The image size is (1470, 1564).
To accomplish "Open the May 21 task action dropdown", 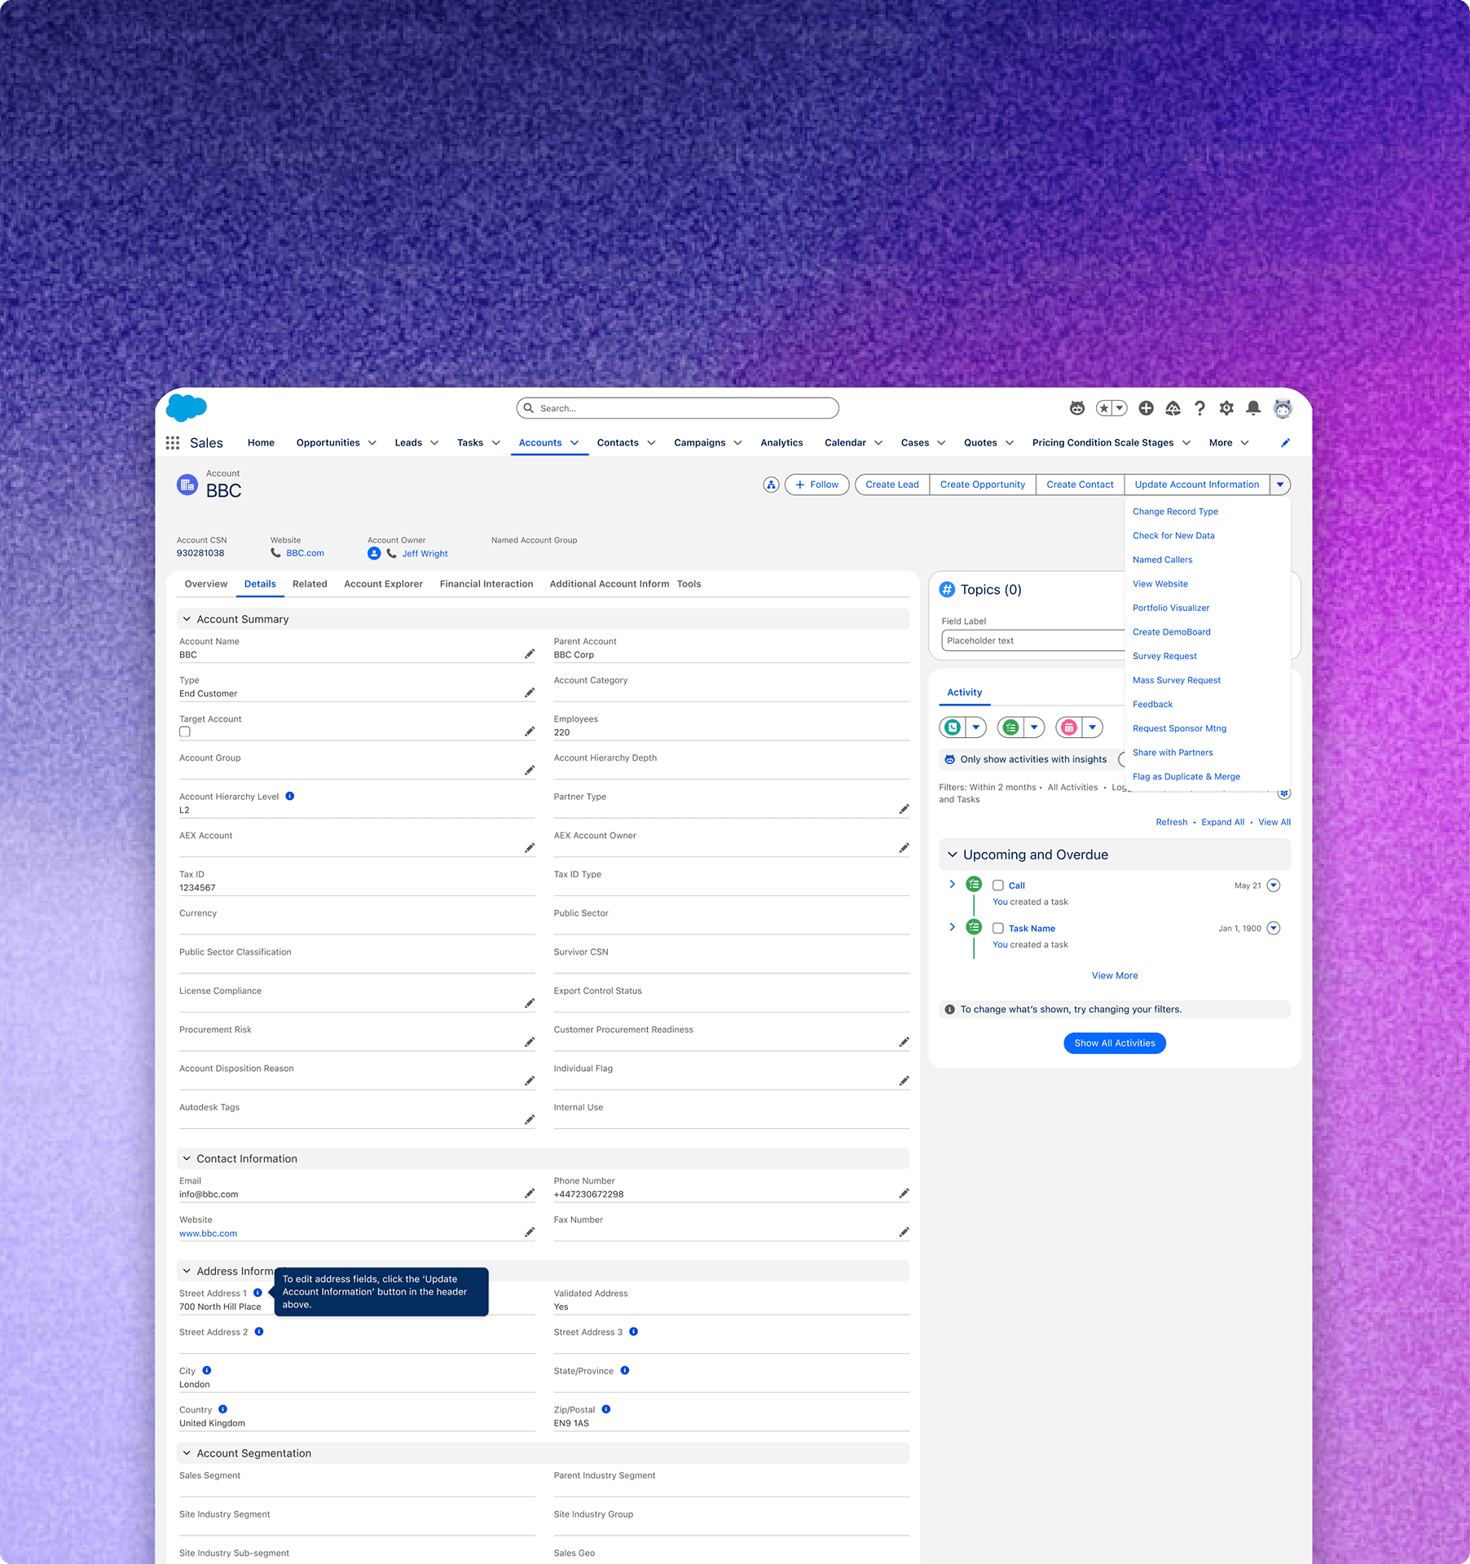I will coord(1274,885).
